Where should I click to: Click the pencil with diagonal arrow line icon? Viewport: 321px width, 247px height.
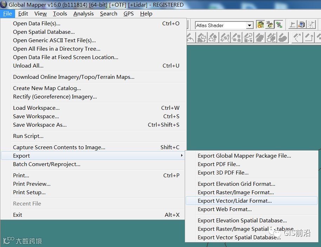297,38
